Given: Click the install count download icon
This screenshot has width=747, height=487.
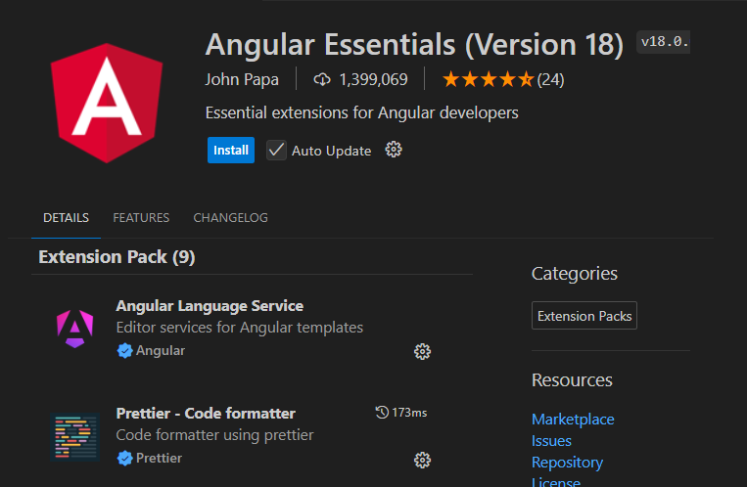Looking at the screenshot, I should point(322,79).
